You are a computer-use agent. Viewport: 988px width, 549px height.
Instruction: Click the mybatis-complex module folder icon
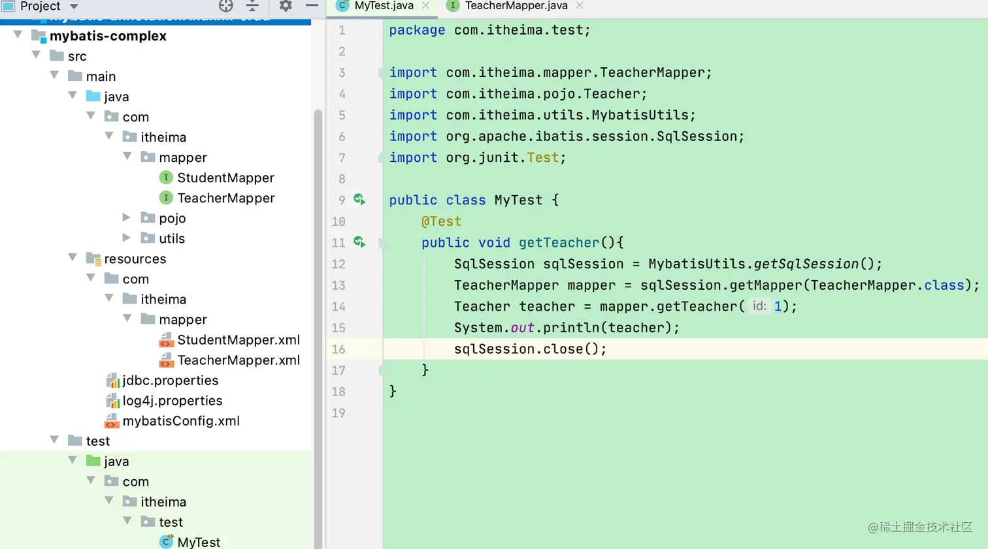tap(39, 36)
